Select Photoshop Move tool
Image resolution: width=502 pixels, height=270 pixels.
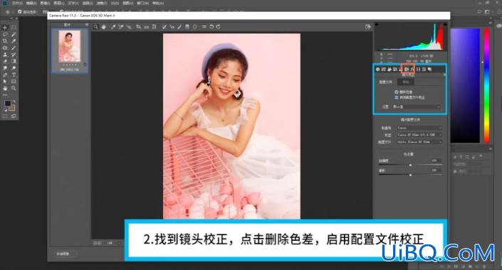point(5,28)
